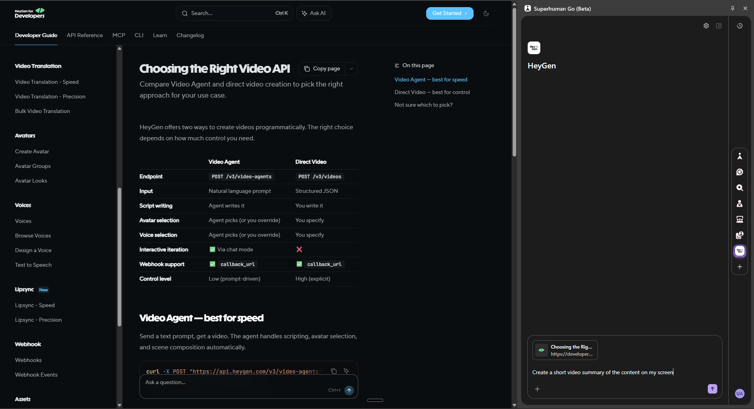The width and height of the screenshot is (754, 409).
Task: Jump to 'Direct Video — best for control'
Action: 432,92
